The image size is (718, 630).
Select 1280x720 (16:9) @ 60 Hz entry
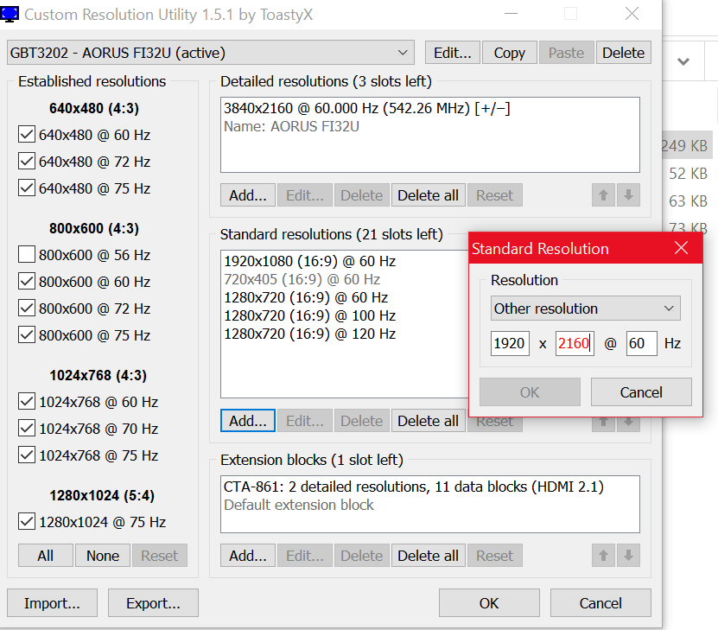tap(306, 297)
